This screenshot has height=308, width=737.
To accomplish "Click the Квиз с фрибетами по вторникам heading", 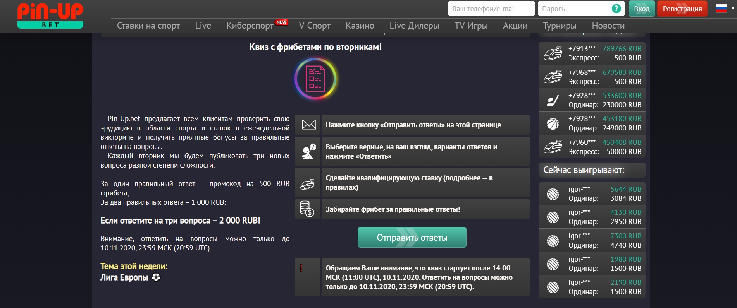I will coord(315,47).
